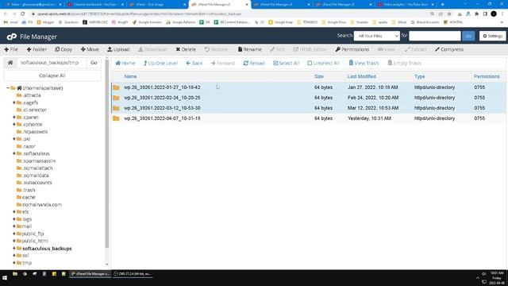Navigate Back in file pane
Viewport: 508px width, 286px height.
(x=194, y=63)
